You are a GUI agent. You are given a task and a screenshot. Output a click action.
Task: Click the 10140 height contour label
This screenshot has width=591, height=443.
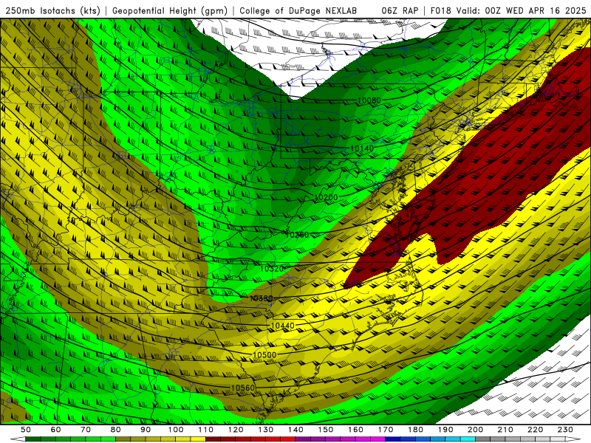(x=362, y=148)
